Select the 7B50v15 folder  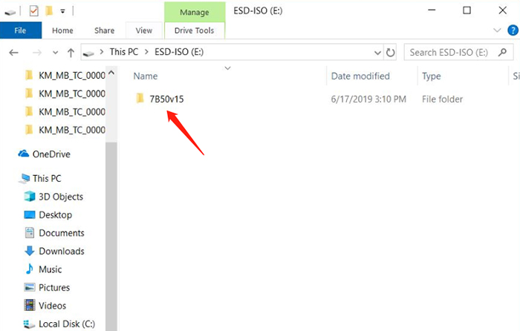(166, 99)
